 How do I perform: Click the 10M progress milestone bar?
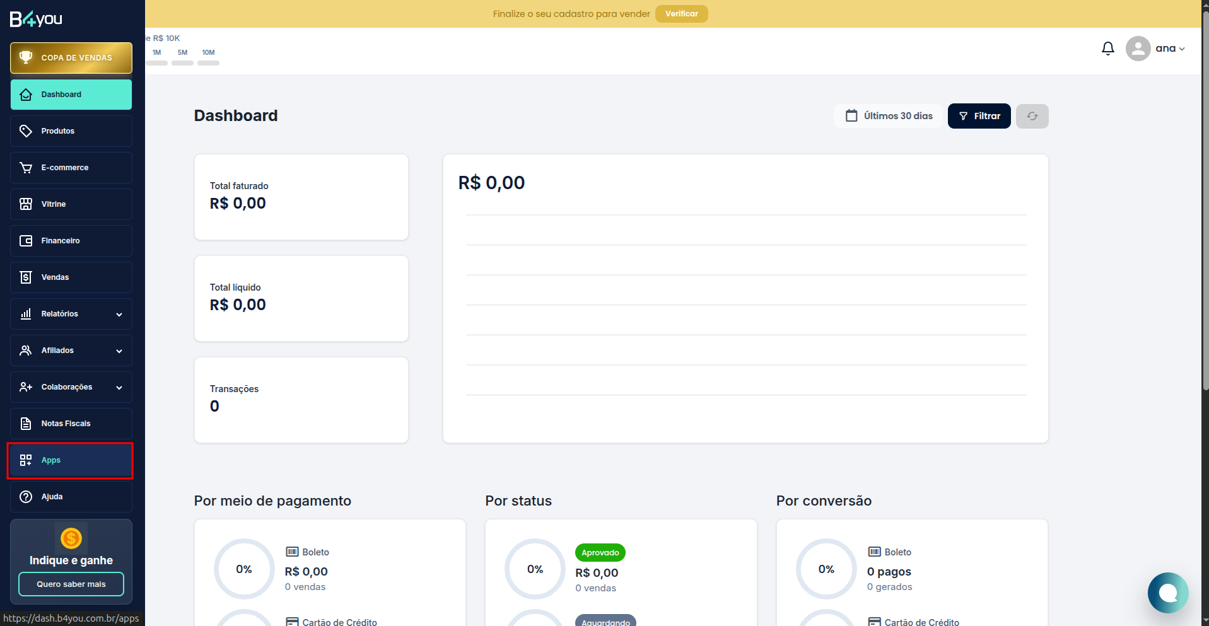(209, 63)
